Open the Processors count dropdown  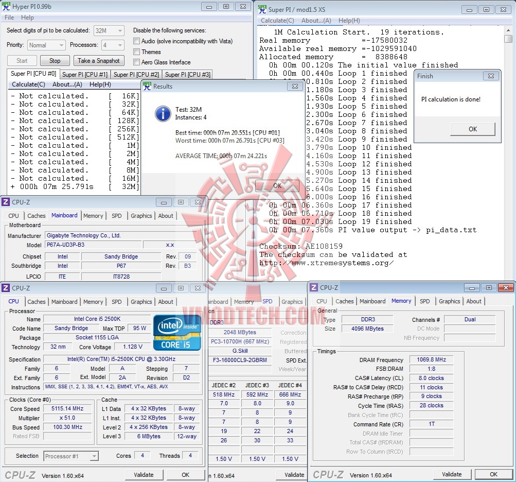(x=113, y=45)
